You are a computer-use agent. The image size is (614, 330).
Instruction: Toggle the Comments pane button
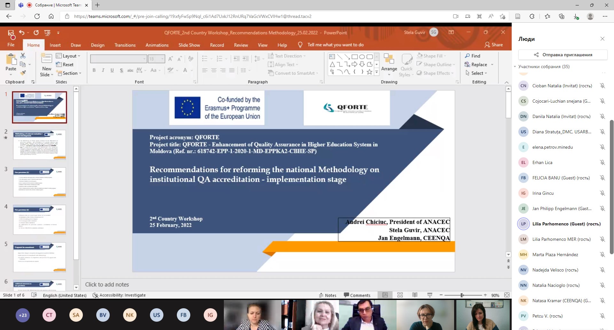coord(357,295)
